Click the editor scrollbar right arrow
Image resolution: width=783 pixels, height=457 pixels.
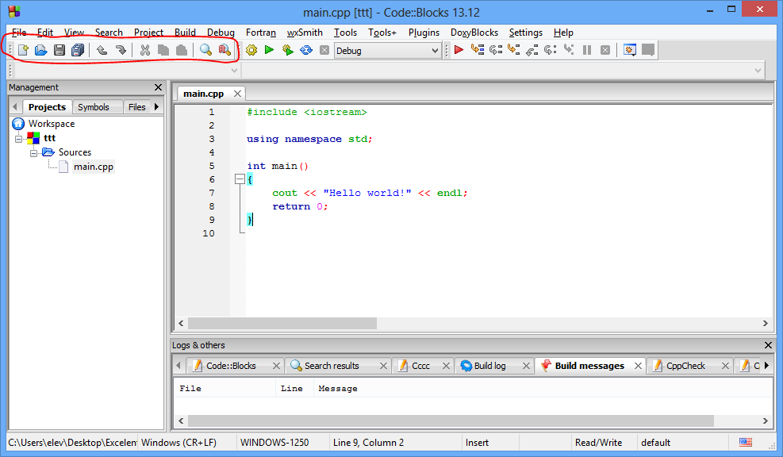[765, 323]
